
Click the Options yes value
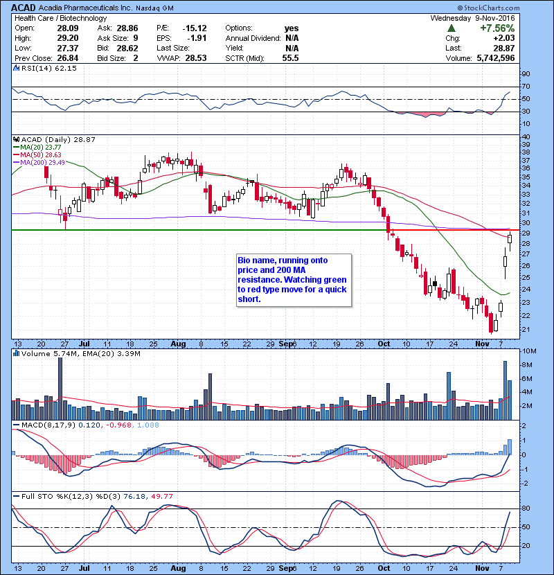point(292,28)
